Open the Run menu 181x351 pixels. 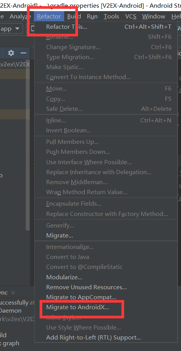click(92, 16)
